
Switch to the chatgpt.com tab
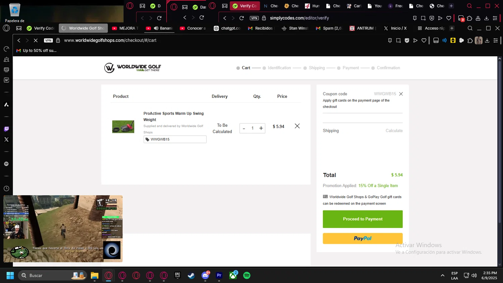click(x=227, y=28)
